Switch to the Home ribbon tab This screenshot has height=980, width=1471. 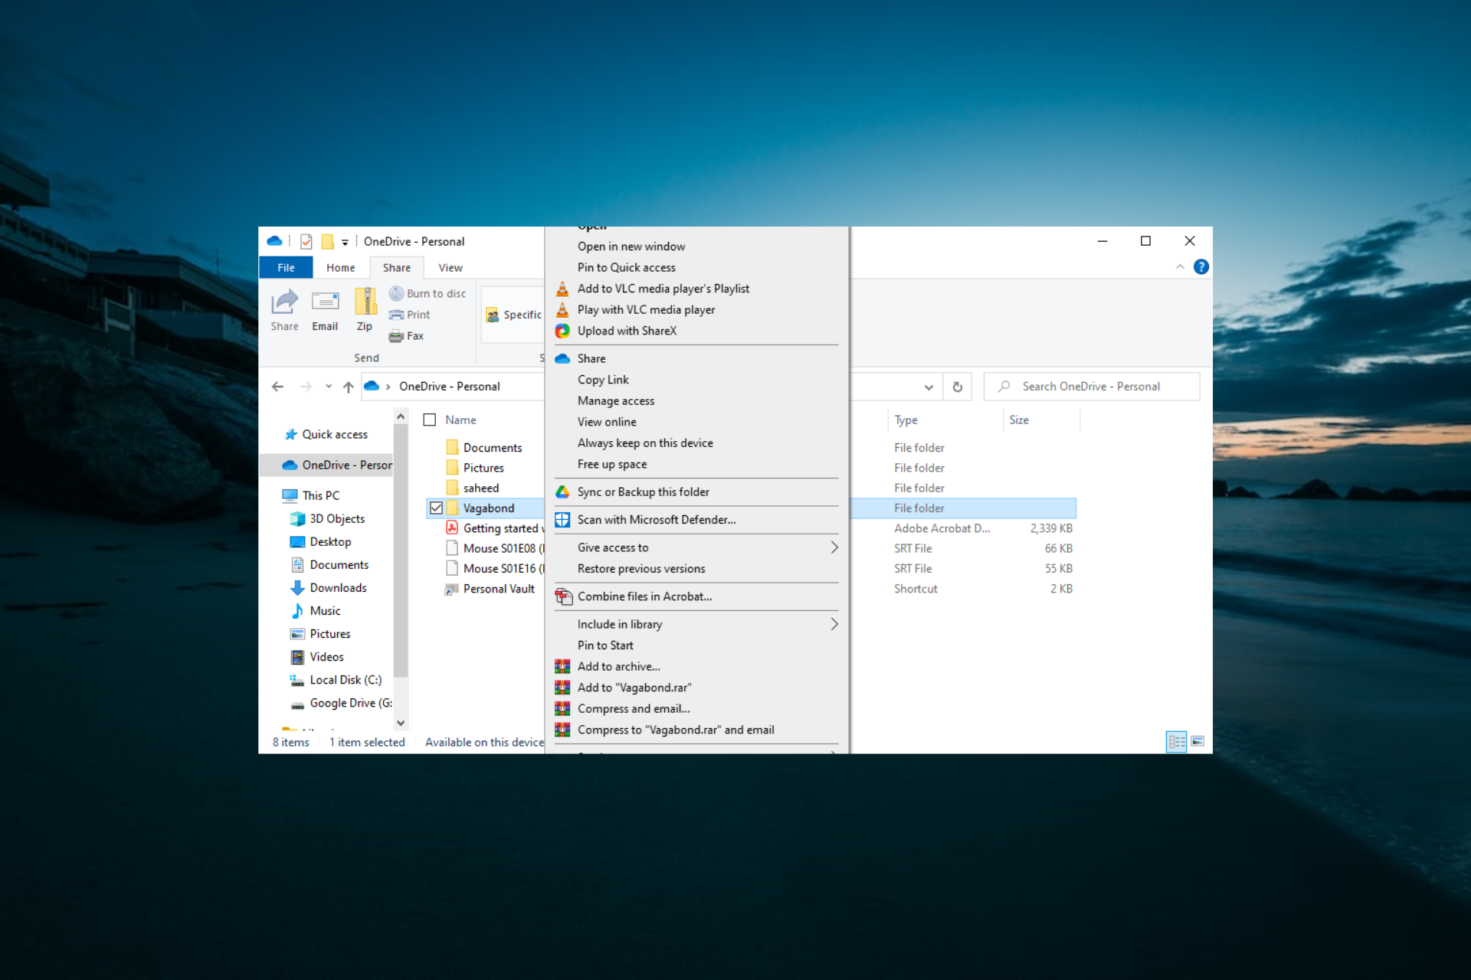[x=341, y=267]
